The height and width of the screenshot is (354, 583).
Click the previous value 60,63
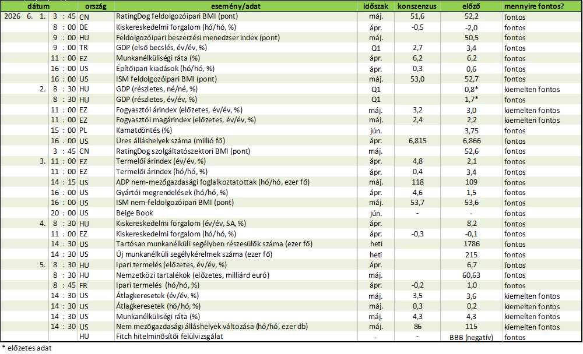coord(471,275)
